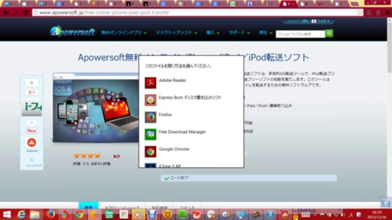Reload the page with the refresh icon
Image resolution: width=392 pixels, height=220 pixels.
26,13
